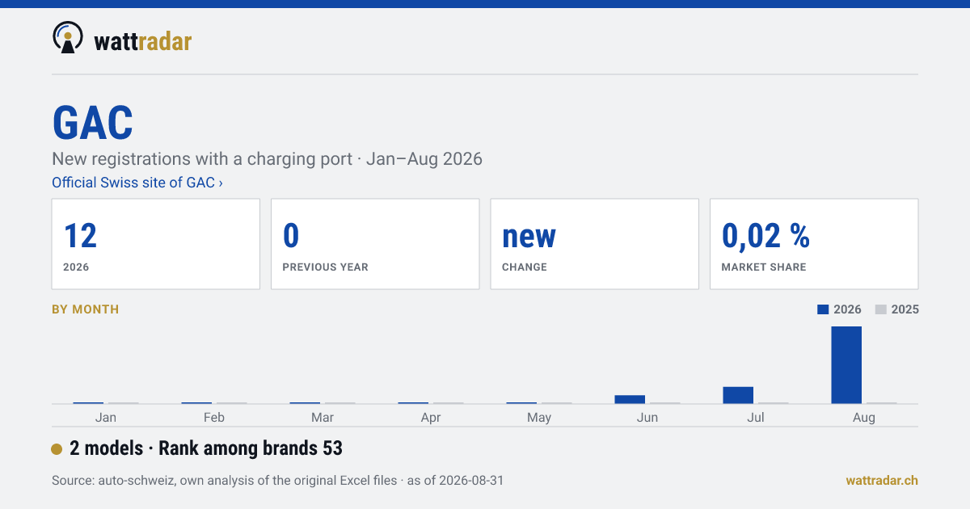Select the August 2026 blue bar
The image size is (970, 509).
(x=846, y=365)
